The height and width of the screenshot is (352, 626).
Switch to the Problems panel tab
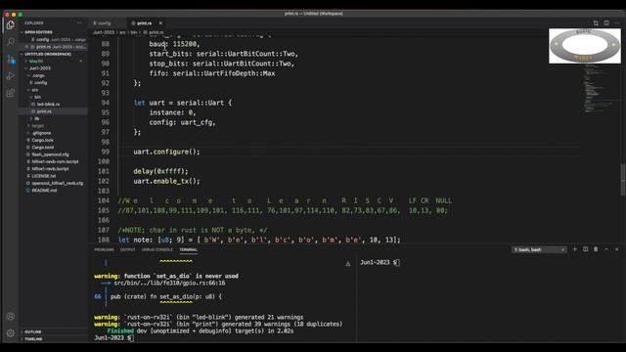click(104, 250)
